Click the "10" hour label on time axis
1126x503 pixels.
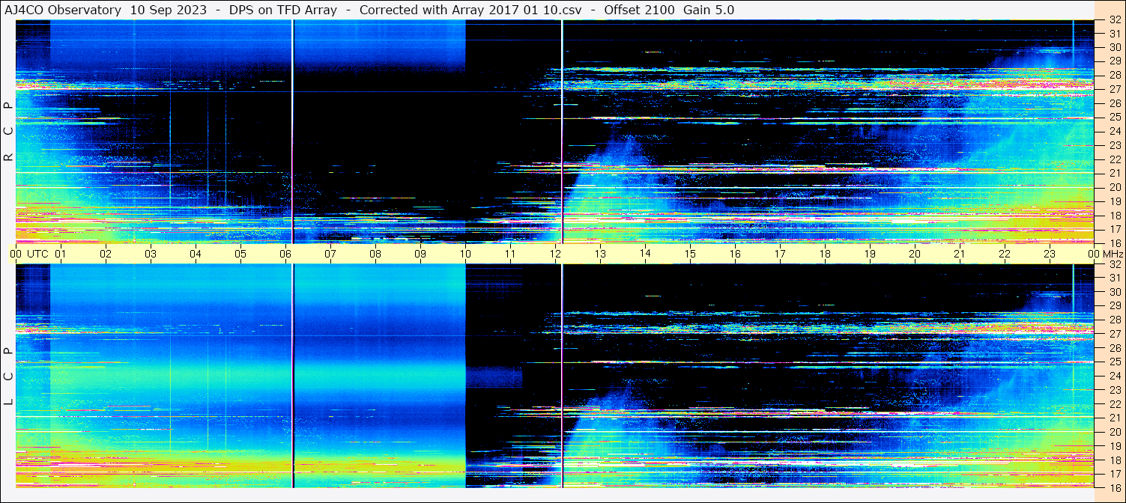click(465, 254)
